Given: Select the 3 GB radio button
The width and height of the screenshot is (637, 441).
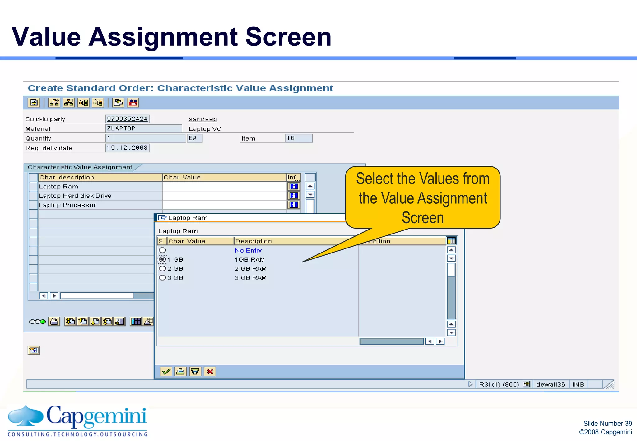Looking at the screenshot, I should pos(162,277).
